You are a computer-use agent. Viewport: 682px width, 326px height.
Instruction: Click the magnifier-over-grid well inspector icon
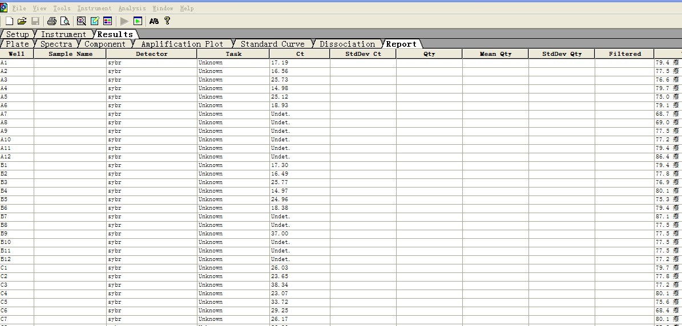(82, 21)
